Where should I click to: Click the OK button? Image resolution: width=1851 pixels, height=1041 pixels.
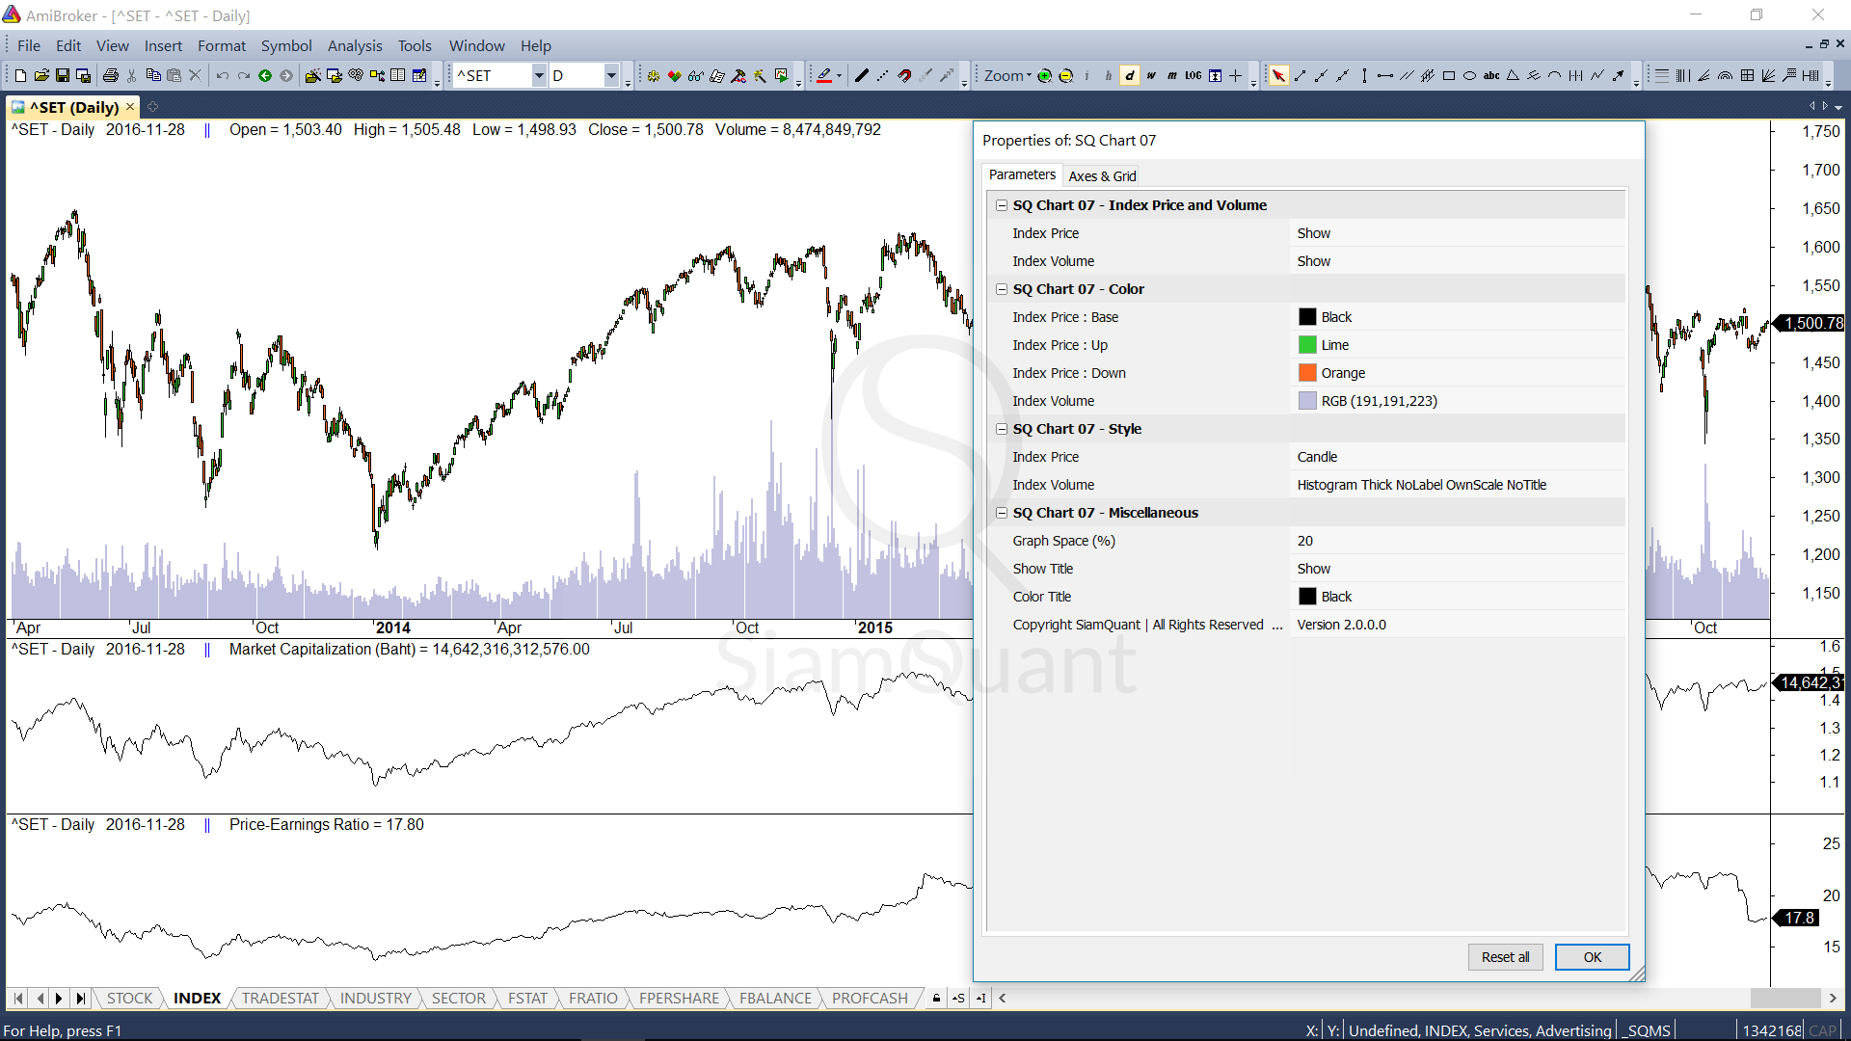click(1592, 957)
